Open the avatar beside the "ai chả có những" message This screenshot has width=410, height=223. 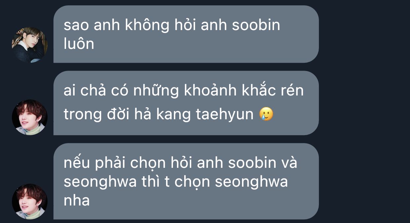(30, 117)
